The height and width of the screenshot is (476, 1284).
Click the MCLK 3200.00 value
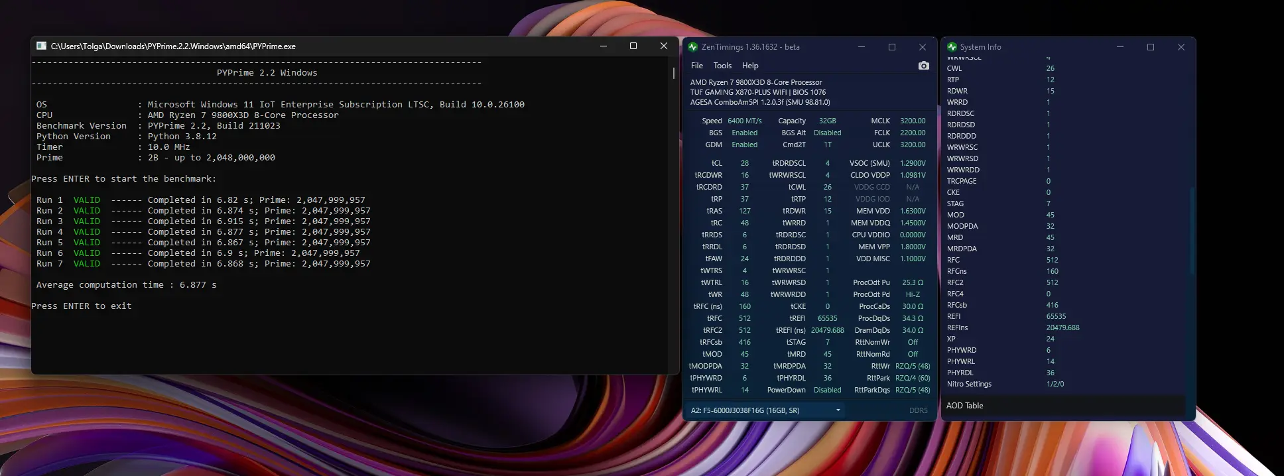point(913,121)
